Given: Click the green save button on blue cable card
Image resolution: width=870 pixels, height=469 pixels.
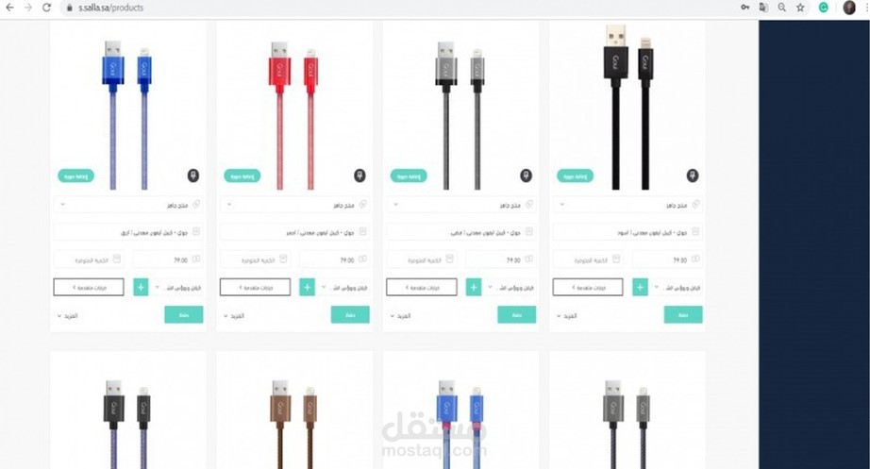Looking at the screenshot, I should [x=184, y=314].
